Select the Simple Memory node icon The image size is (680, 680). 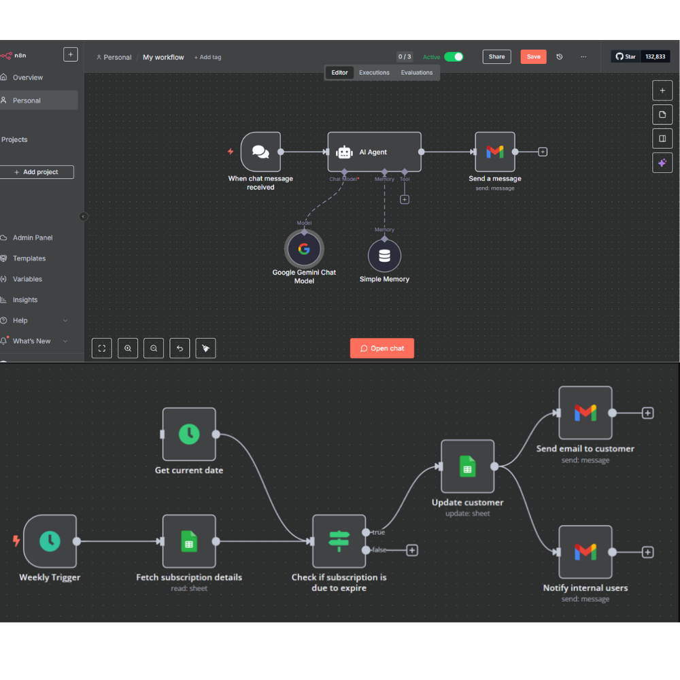384,256
